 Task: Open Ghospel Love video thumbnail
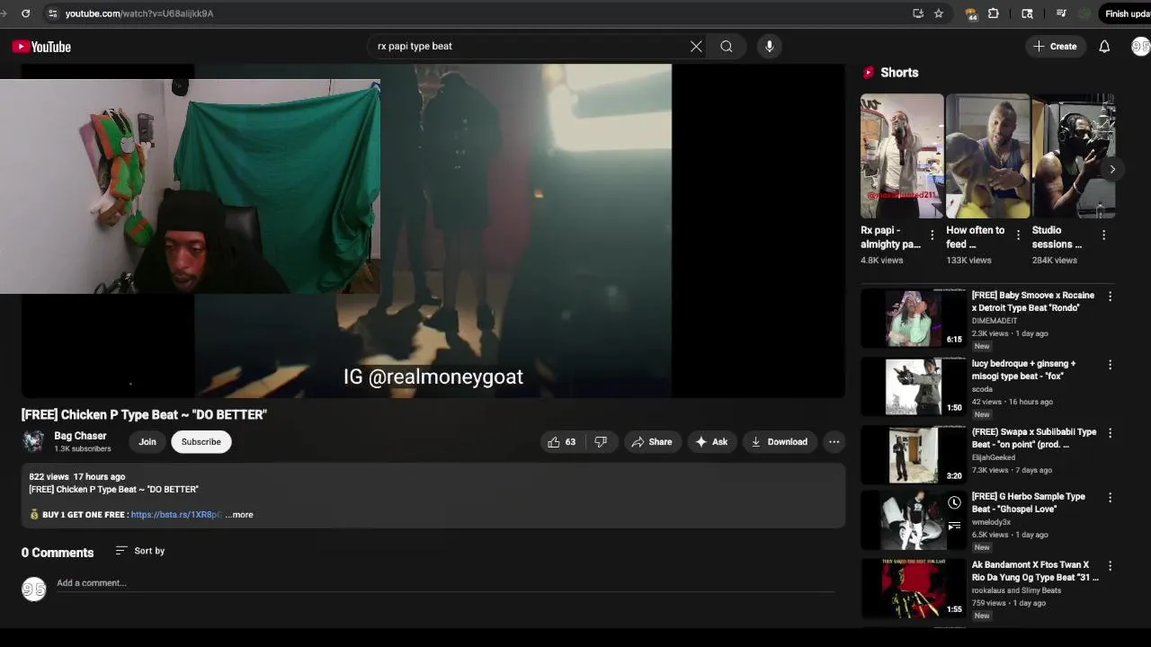click(913, 520)
